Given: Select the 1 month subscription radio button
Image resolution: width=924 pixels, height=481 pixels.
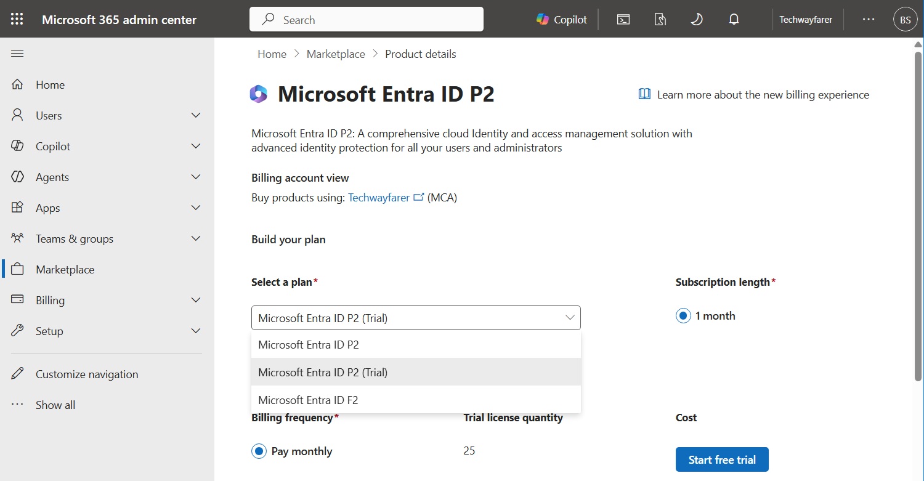Looking at the screenshot, I should (683, 316).
